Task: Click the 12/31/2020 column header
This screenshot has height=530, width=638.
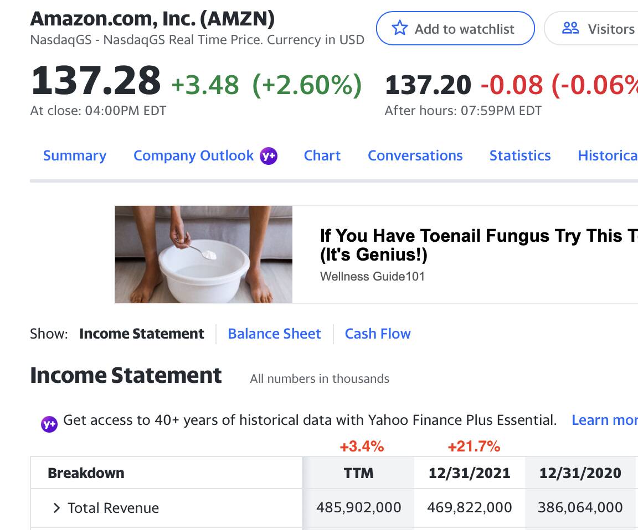Action: coord(580,473)
